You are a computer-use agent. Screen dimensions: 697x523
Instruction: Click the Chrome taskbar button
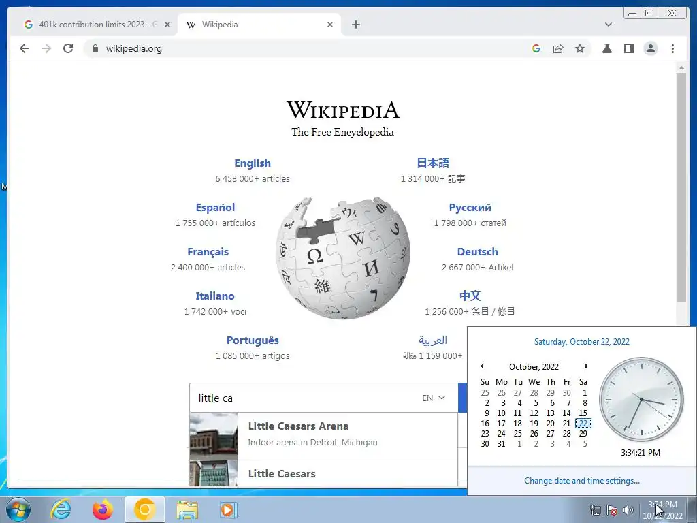[x=145, y=509]
